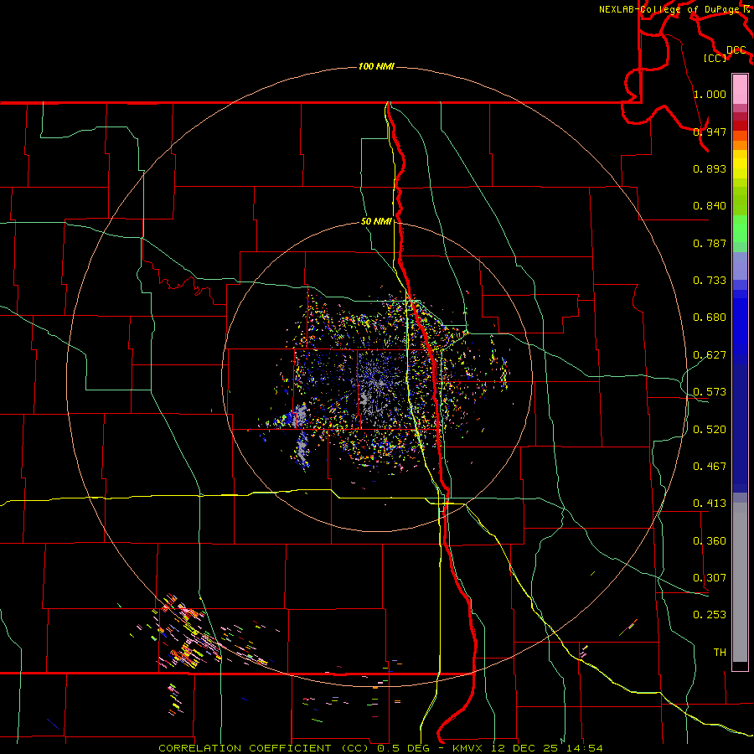The height and width of the screenshot is (754, 754).
Task: Click the 14:54 timestamp
Action: click(x=583, y=748)
